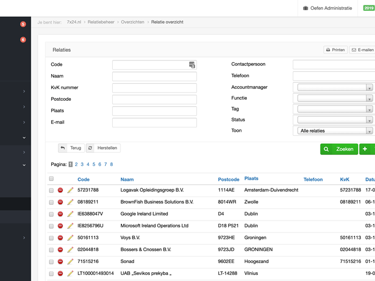This screenshot has height=281, width=375.
Task: Go to page 8 of results
Action: click(x=111, y=164)
